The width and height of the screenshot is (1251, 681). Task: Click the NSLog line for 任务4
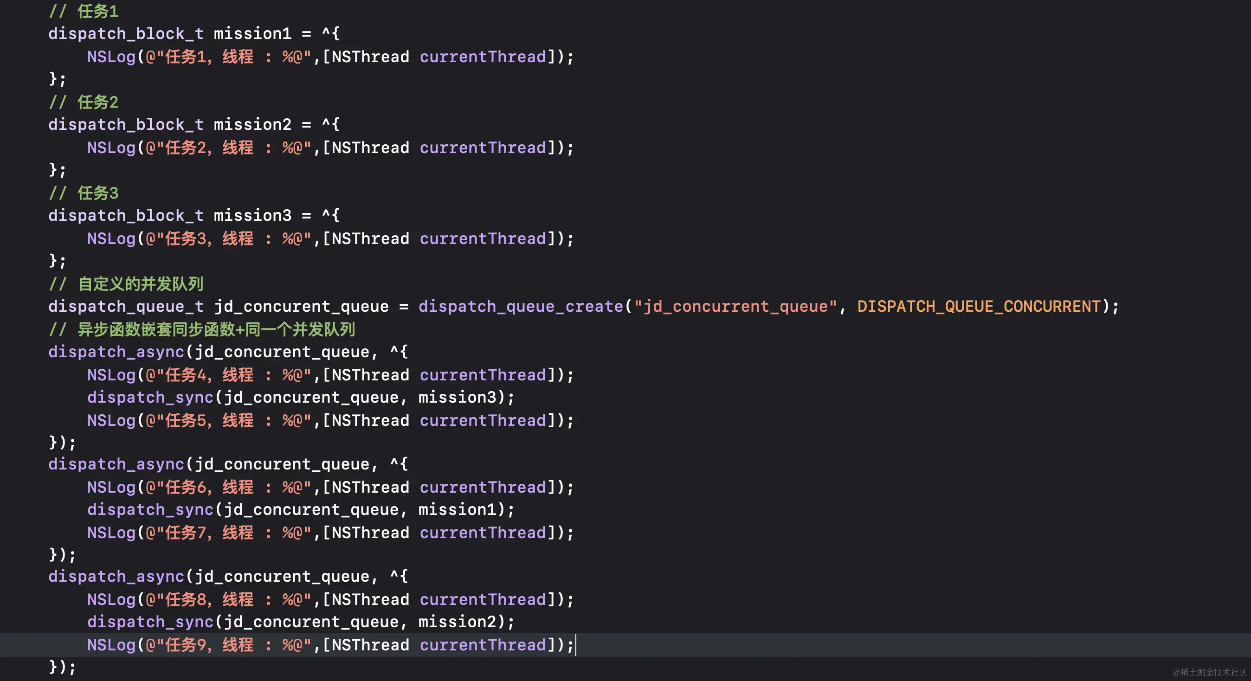coord(330,375)
